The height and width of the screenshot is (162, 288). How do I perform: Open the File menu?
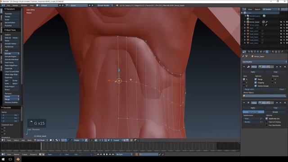point(8,5)
